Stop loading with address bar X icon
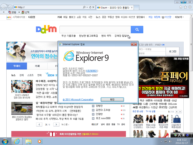Image resolution: width=193 pixels, height=145 pixels. 93,7
